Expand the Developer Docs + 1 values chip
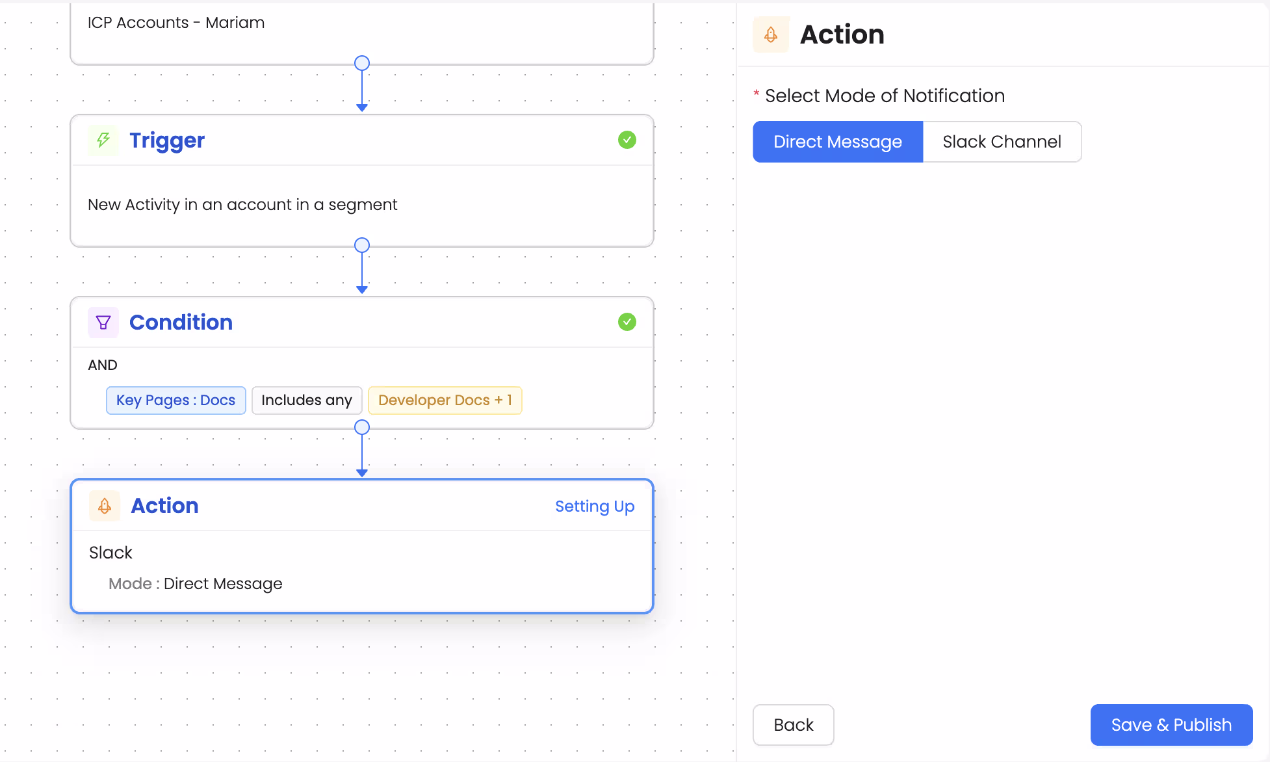 [445, 400]
